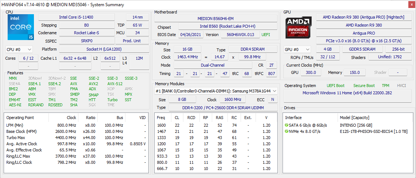Click the GPU memory clock 150.0 field

pyautogui.click(x=355, y=72)
